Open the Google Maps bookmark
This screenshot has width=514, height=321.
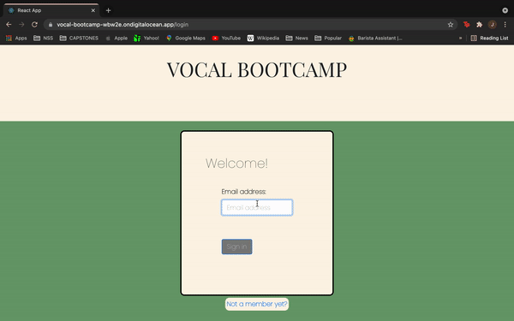click(x=186, y=38)
